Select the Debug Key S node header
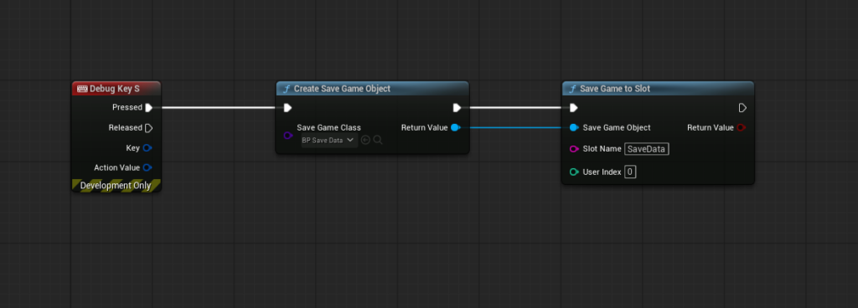Image resolution: width=858 pixels, height=308 pixels. pyautogui.click(x=116, y=89)
